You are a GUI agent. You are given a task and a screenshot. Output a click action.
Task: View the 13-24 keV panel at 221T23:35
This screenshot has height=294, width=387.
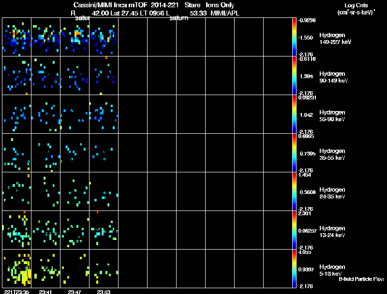(17, 230)
